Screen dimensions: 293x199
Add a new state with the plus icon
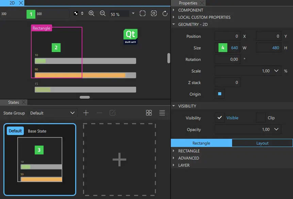(x=86, y=113)
